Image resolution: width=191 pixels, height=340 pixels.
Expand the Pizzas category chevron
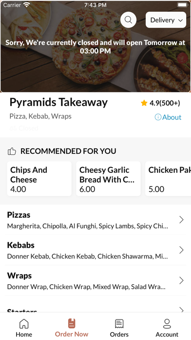coord(181,220)
